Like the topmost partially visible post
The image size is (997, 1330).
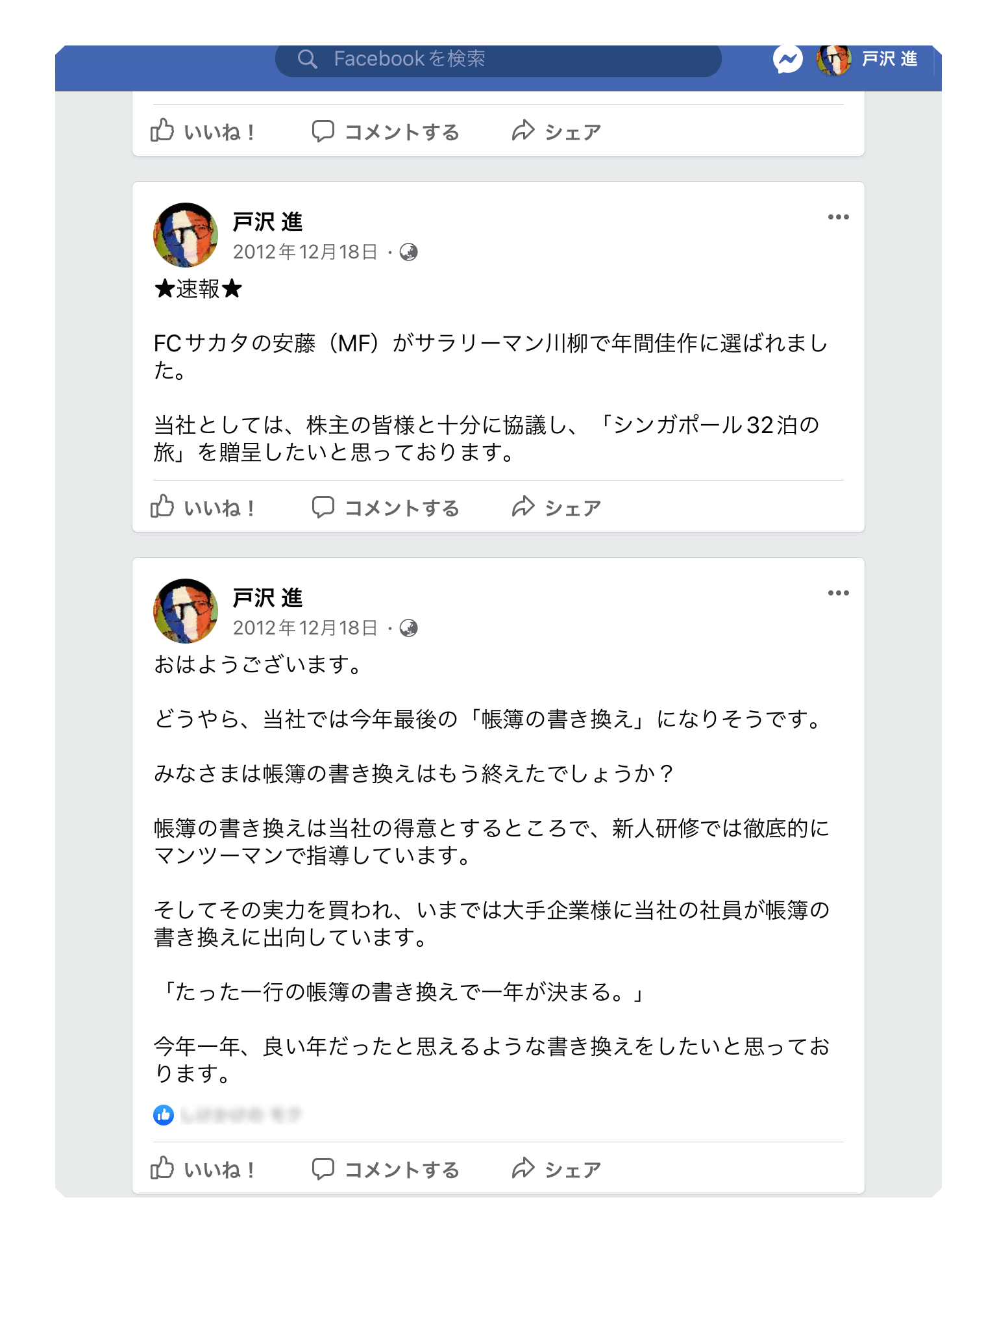[x=203, y=132]
